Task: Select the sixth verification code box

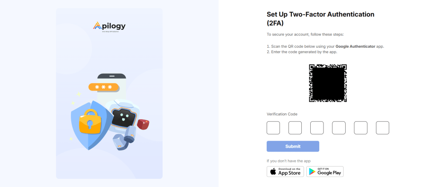Action: tap(382, 128)
